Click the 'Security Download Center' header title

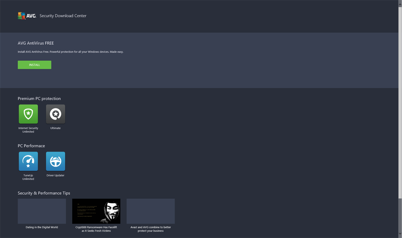click(x=63, y=16)
